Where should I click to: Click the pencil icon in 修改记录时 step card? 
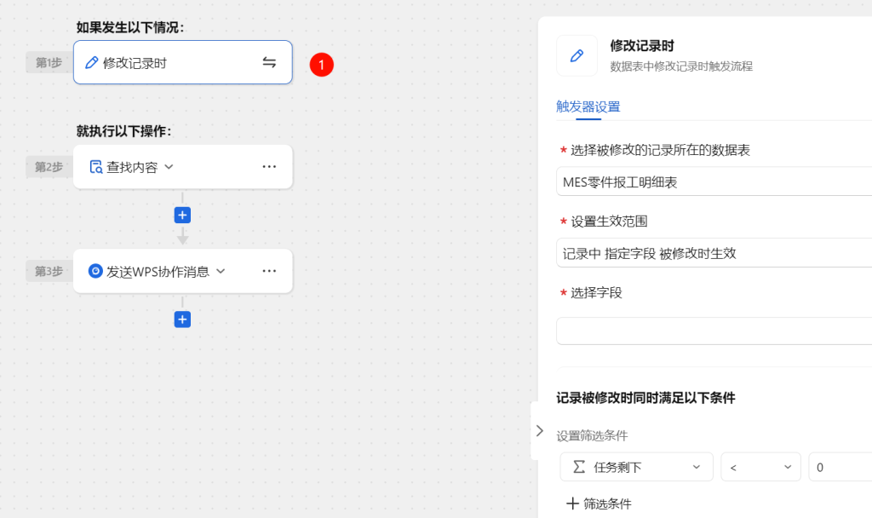pos(92,63)
